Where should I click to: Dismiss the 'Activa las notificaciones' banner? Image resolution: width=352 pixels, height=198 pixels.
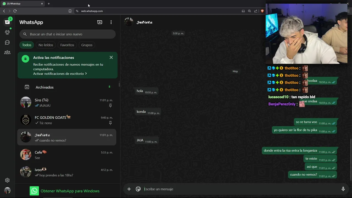(111, 57)
